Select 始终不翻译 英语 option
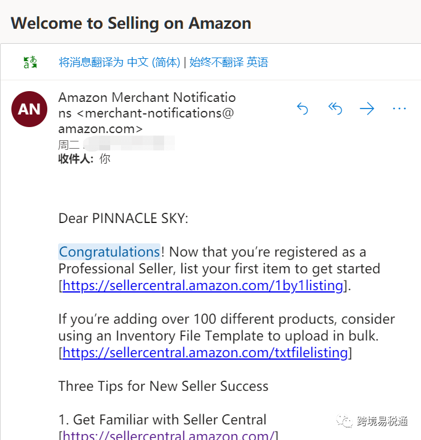The height and width of the screenshot is (440, 421). click(229, 62)
